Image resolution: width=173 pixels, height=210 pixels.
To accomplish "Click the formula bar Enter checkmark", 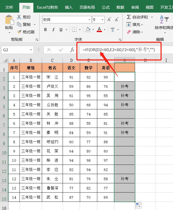I will [x=61, y=50].
